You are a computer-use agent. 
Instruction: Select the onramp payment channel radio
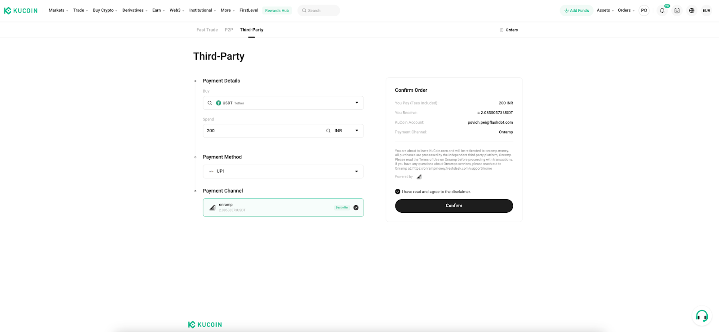[x=356, y=208]
